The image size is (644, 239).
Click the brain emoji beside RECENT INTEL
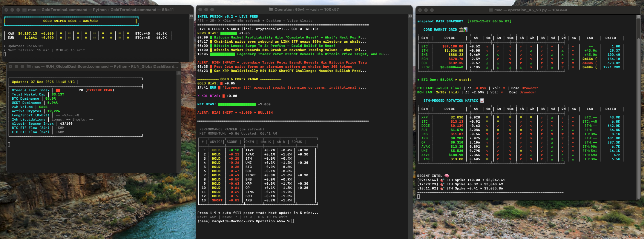point(447,176)
